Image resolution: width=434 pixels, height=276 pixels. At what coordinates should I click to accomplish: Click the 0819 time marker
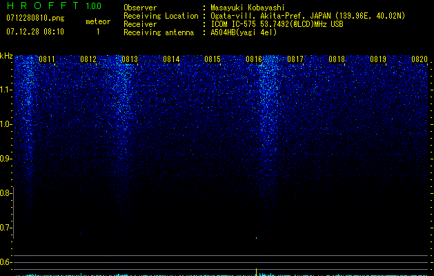click(378, 59)
